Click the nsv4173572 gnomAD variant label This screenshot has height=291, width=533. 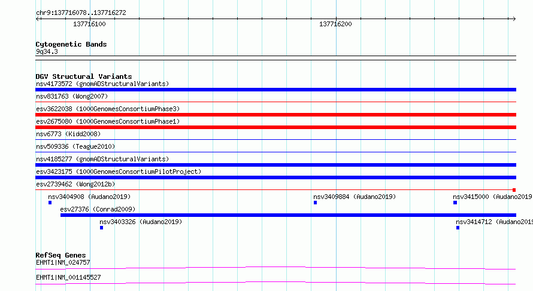(102, 84)
